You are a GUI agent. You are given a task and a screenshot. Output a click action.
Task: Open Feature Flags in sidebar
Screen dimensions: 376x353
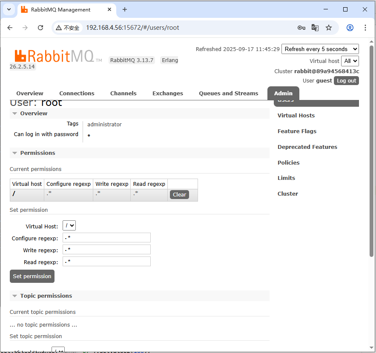pyautogui.click(x=297, y=131)
